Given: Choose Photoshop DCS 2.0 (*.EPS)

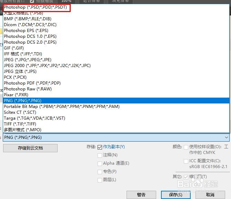Looking at the screenshot, I should click(116, 42).
